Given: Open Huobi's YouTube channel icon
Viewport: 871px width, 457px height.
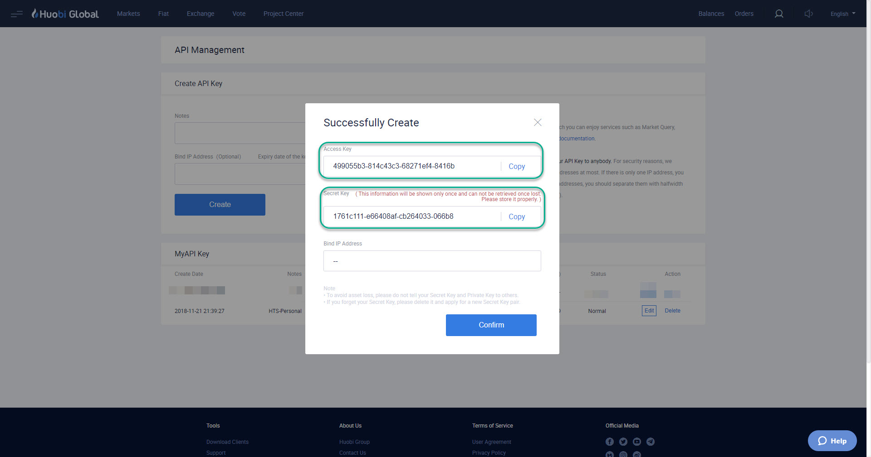Looking at the screenshot, I should [636, 442].
